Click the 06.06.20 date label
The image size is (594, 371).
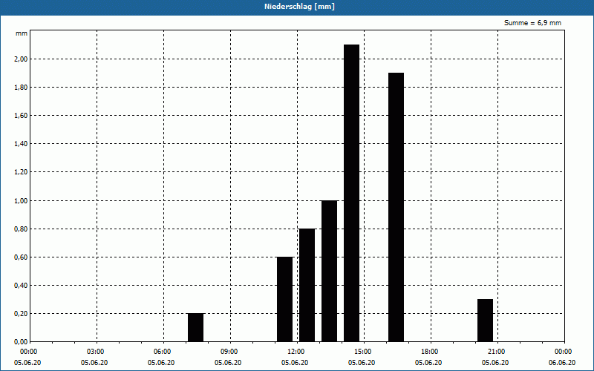click(x=562, y=363)
